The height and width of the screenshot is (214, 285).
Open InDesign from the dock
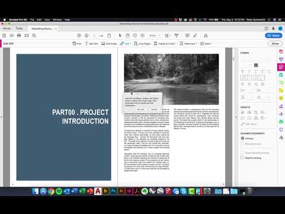click(129, 191)
